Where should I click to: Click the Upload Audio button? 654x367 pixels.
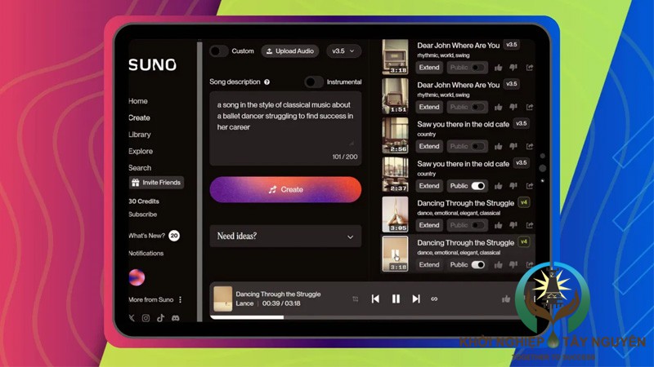coord(290,51)
